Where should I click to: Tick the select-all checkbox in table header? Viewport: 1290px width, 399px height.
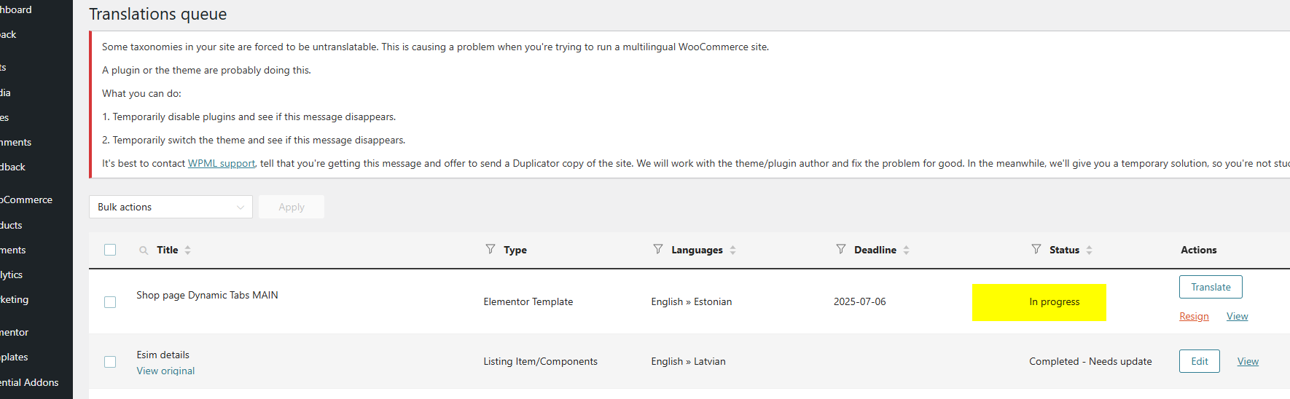coord(110,250)
